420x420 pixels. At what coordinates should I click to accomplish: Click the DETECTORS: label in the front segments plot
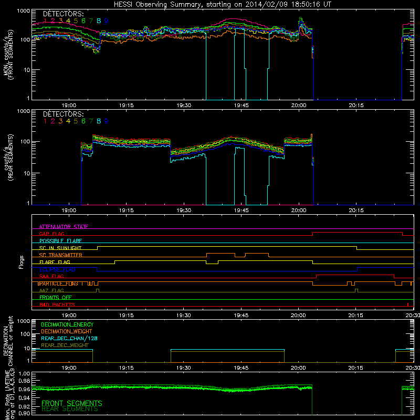[x=63, y=14]
